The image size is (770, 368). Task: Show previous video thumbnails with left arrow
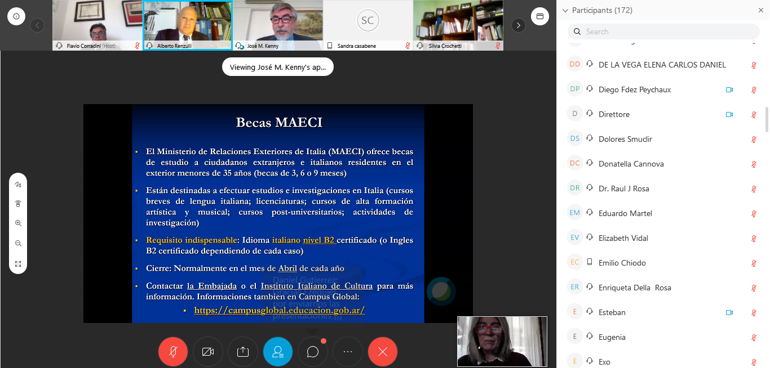click(37, 25)
